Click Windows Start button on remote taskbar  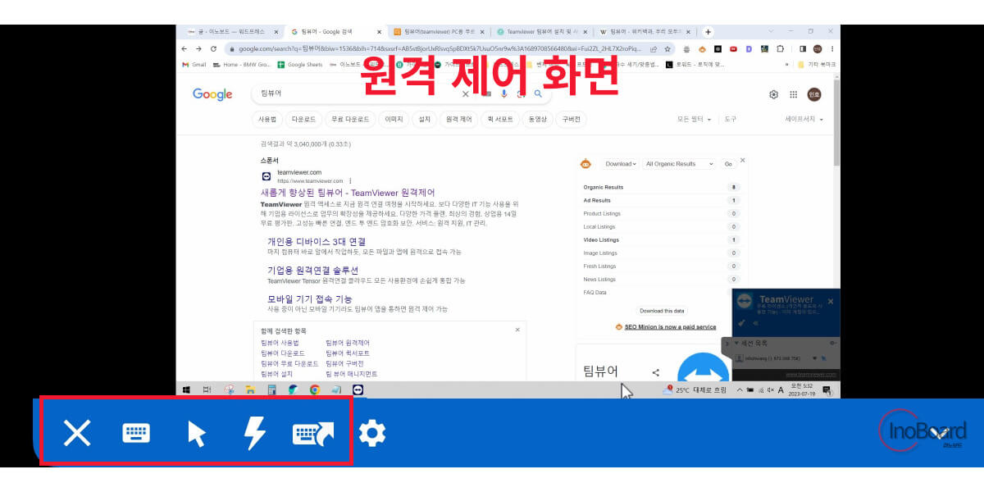(x=186, y=390)
